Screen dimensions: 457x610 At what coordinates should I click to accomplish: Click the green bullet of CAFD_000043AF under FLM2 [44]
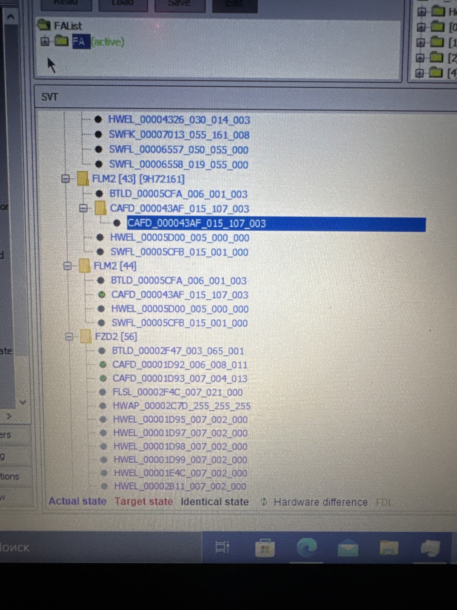click(101, 295)
